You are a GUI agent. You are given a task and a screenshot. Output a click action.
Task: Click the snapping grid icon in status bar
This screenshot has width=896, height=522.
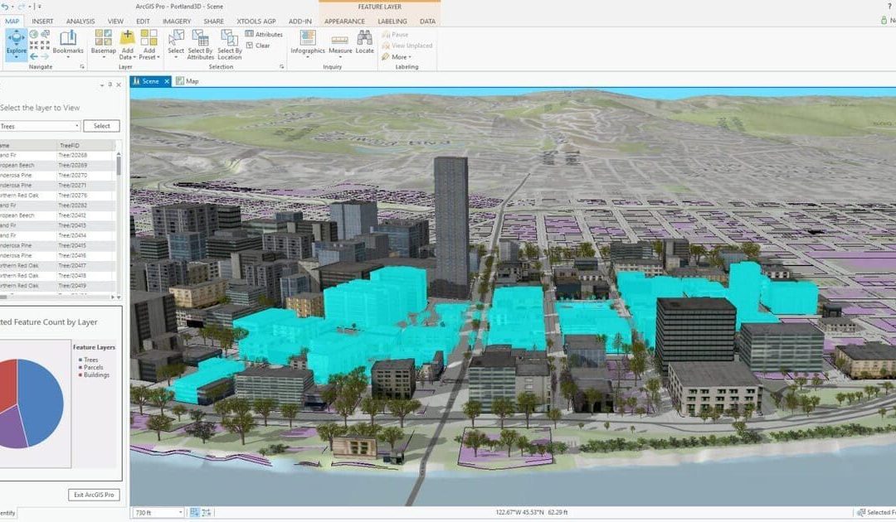(194, 512)
